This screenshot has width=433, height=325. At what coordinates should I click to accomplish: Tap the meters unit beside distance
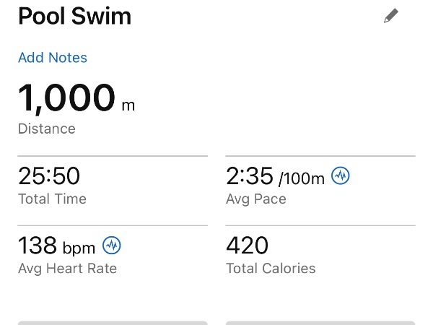pyautogui.click(x=128, y=105)
